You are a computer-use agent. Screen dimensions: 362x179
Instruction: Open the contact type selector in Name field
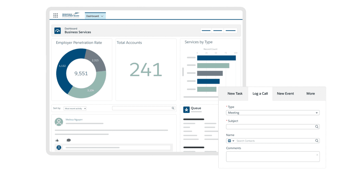[x=231, y=141]
